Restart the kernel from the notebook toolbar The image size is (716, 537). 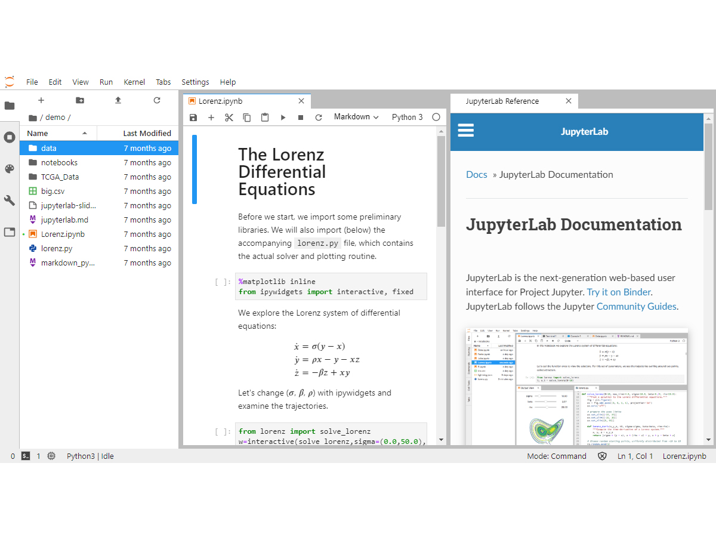319,118
